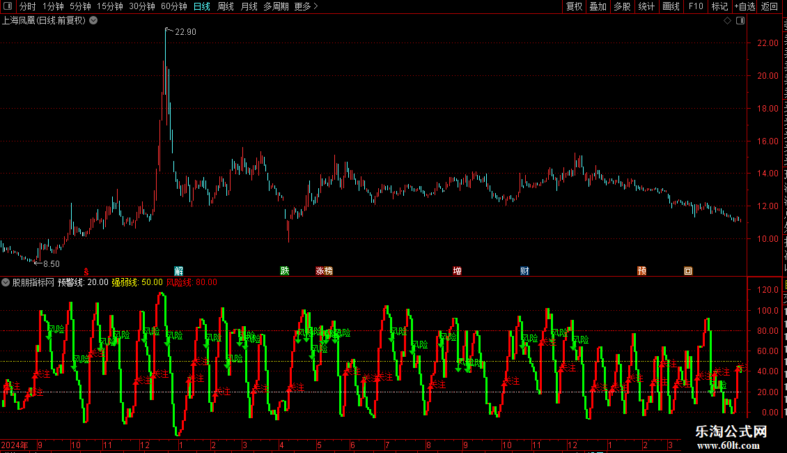Click the 风险线: 80.00 value
787x453 pixels.
tap(192, 282)
